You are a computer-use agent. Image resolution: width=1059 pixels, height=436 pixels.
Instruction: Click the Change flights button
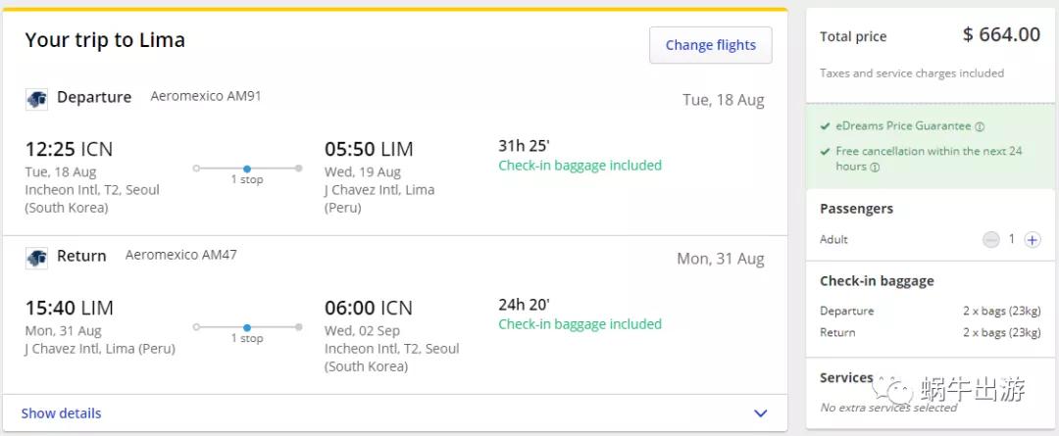click(x=710, y=45)
